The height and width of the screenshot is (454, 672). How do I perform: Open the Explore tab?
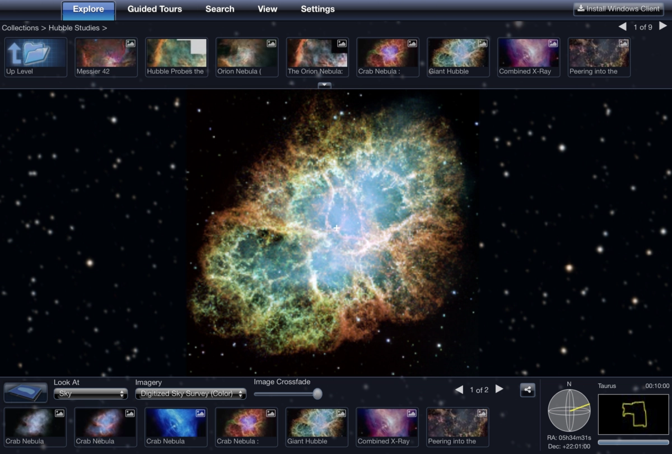coord(88,10)
